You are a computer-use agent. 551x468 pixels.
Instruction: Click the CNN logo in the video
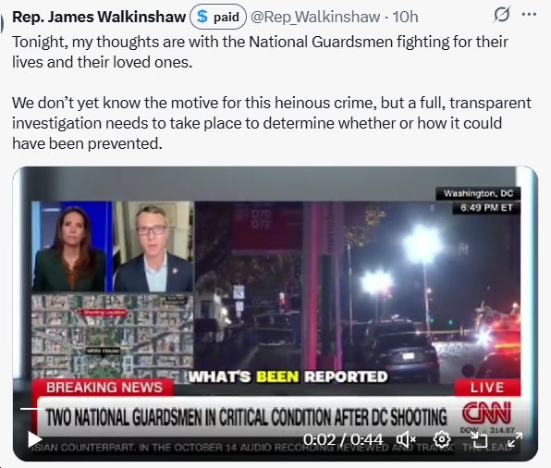486,413
